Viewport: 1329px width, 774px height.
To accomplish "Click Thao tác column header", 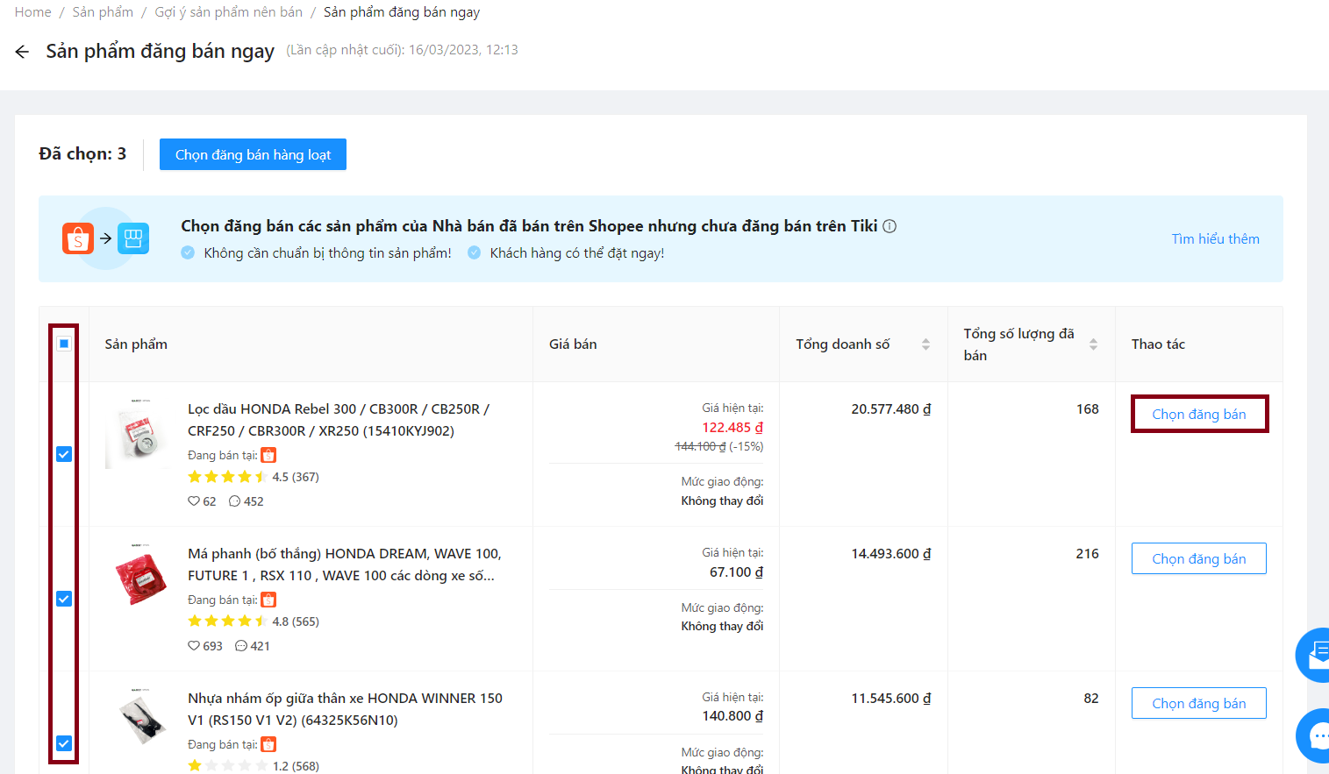I will [1158, 344].
